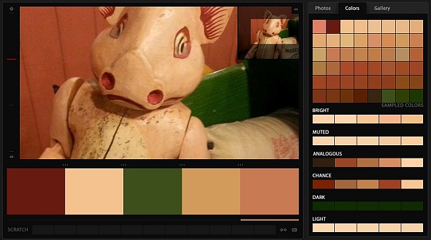431x240 pixels.
Task: Click the DARK heading
Action: pyautogui.click(x=318, y=197)
